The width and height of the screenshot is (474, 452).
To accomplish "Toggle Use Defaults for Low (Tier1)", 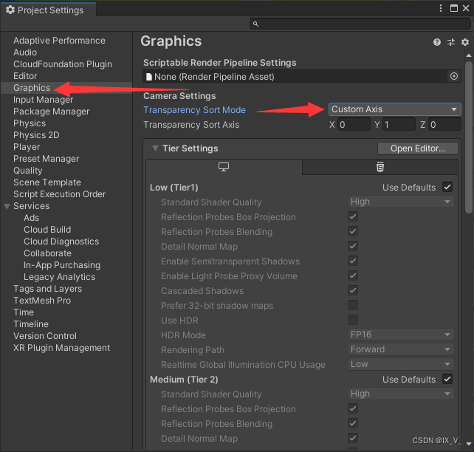I will 447,187.
